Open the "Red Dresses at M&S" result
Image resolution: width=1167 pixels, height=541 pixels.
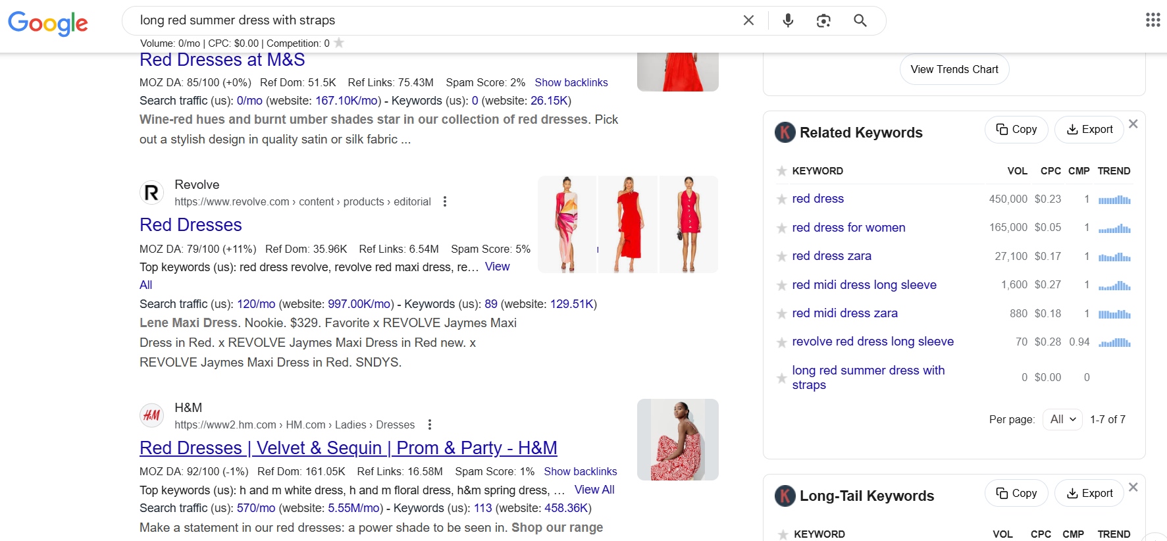coord(222,60)
